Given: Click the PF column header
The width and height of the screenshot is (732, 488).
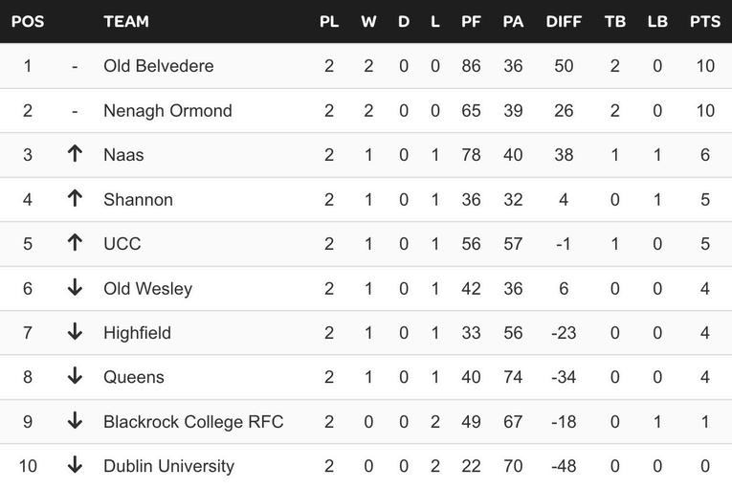Looking at the screenshot, I should click(471, 21).
